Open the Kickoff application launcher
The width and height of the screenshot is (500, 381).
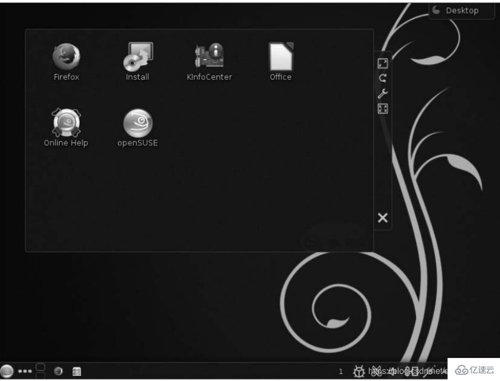pos(7,371)
